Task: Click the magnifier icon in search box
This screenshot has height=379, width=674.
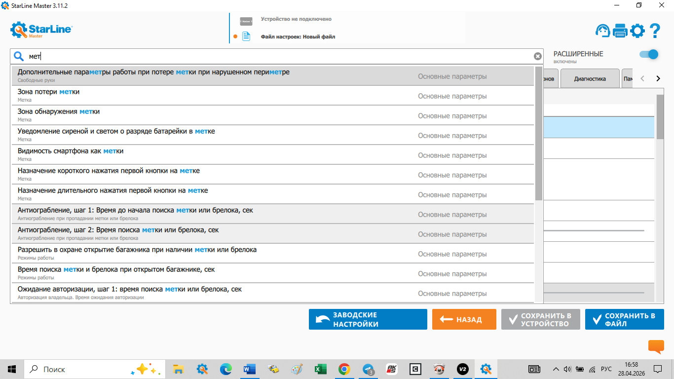Action: pyautogui.click(x=19, y=56)
